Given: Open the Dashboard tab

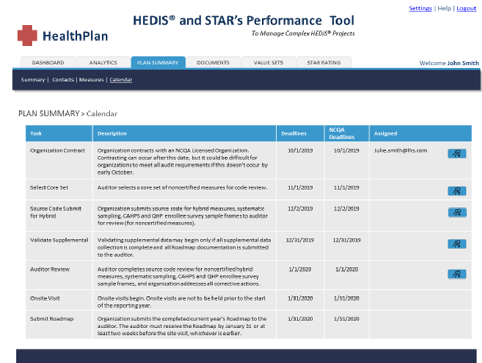Looking at the screenshot, I should [48, 63].
